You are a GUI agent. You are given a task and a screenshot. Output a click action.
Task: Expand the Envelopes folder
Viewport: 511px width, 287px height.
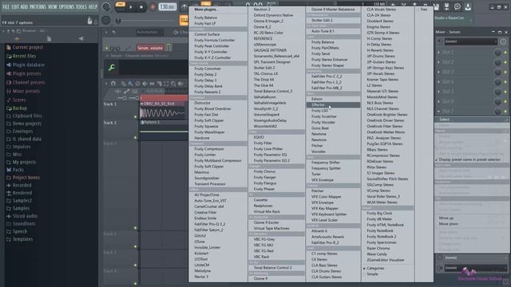coord(22,131)
